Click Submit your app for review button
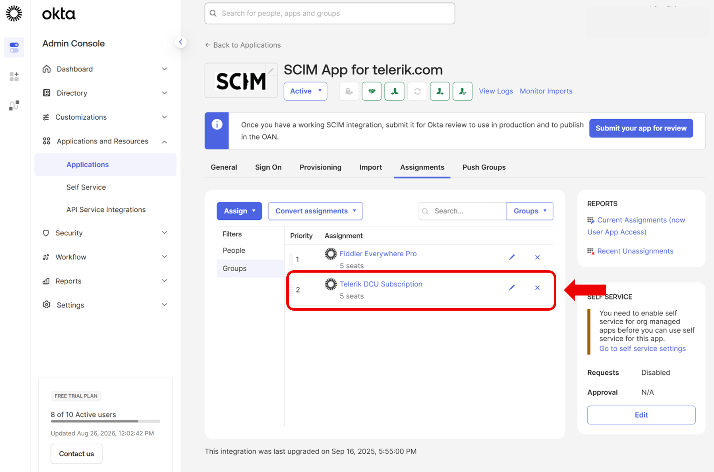The height and width of the screenshot is (472, 714). pos(641,128)
